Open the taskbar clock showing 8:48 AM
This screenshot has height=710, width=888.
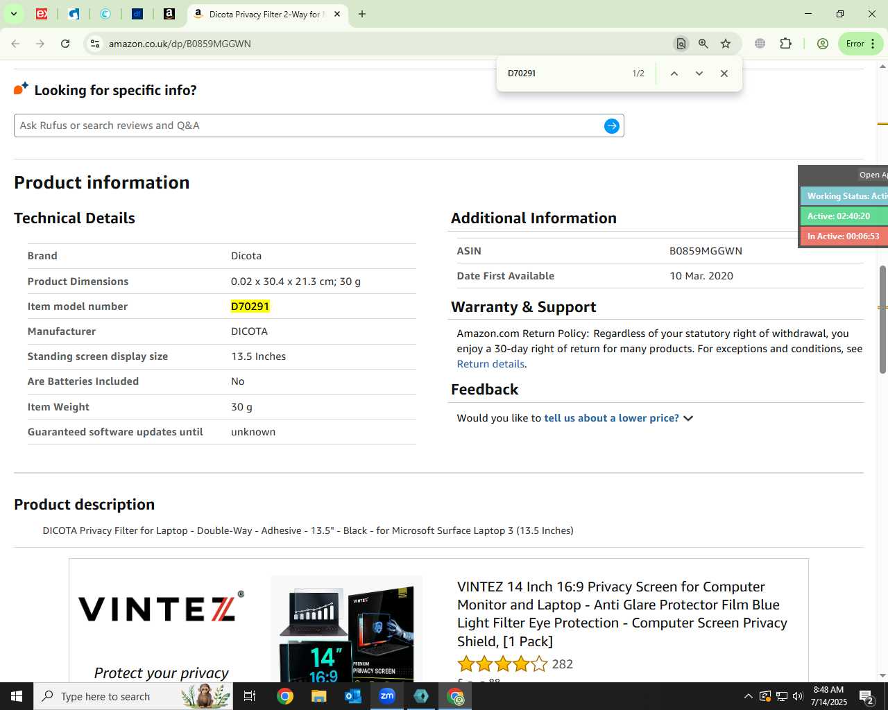coord(828,696)
